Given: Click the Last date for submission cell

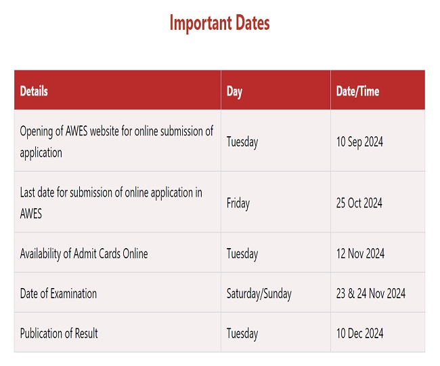Looking at the screenshot, I should pyautogui.click(x=111, y=203).
